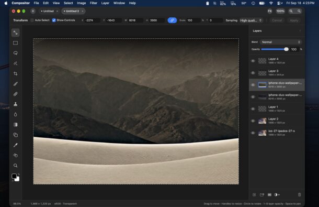Screen dimensions: 319x207
Task: Select the Hand pan tool
Action: click(x=16, y=155)
